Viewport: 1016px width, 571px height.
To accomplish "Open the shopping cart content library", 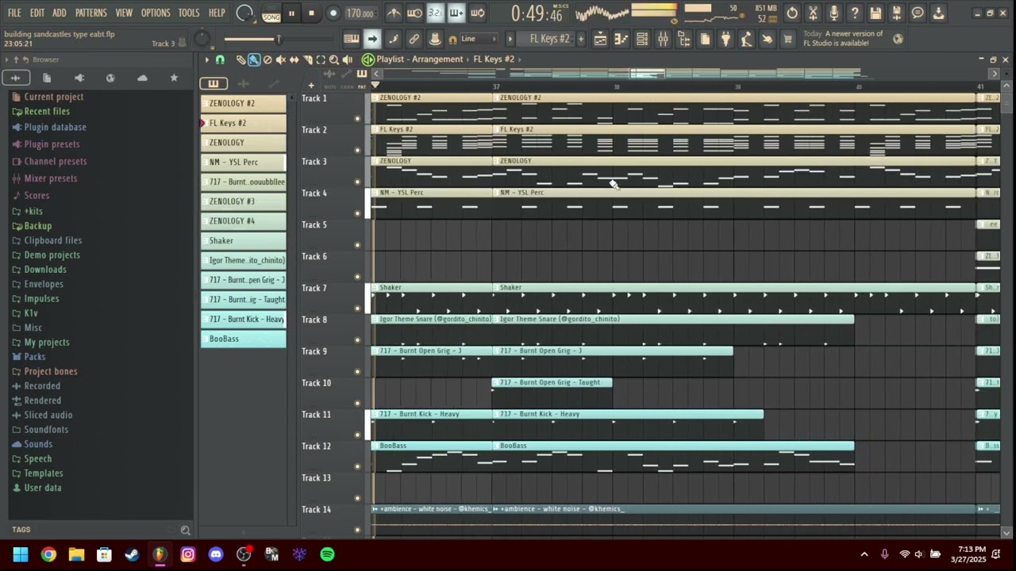I will click(x=787, y=39).
